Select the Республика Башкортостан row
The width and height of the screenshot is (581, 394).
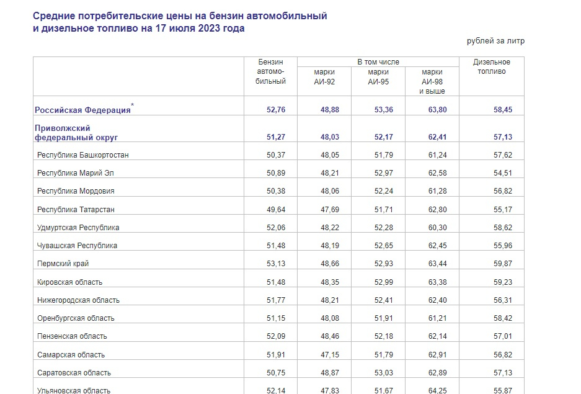tap(278, 155)
